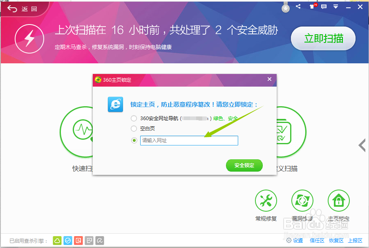
Task: Click the green cloud engine icon
Action: 57,241
